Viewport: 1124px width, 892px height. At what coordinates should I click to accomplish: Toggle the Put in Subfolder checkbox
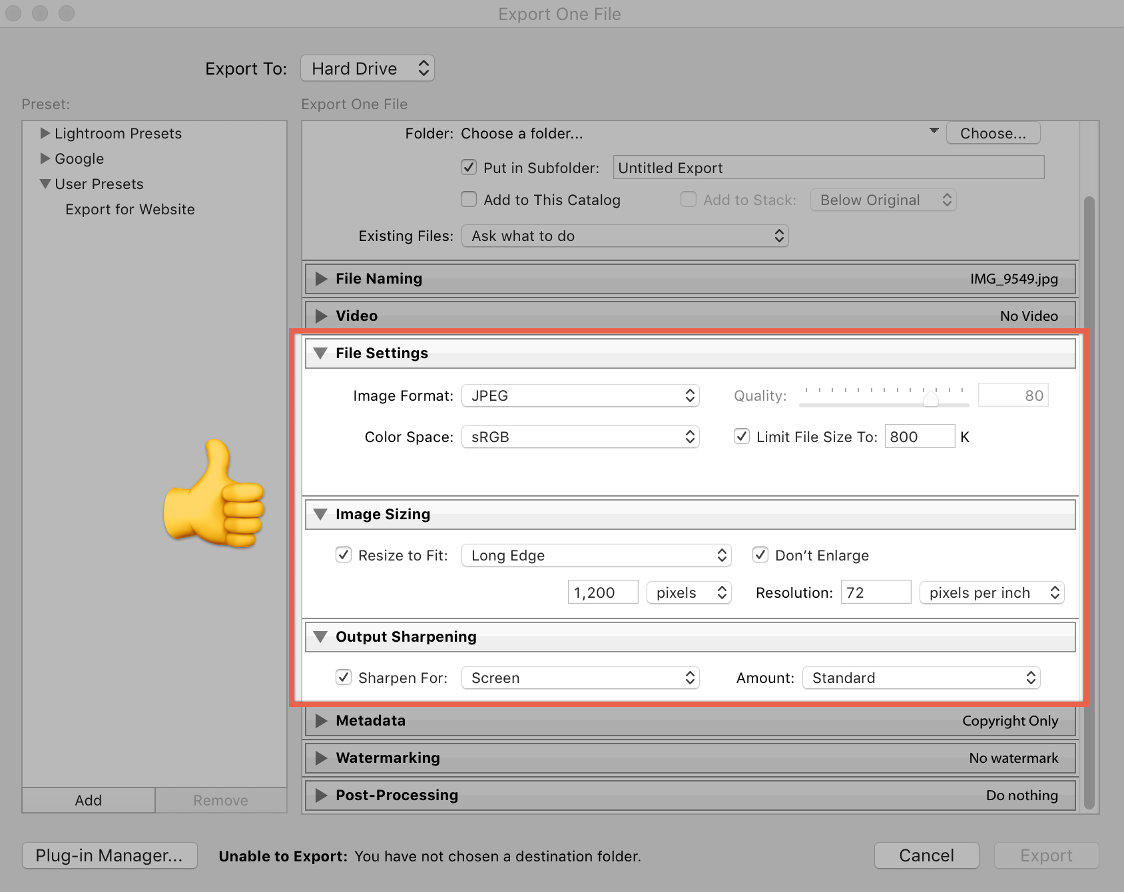(x=469, y=167)
